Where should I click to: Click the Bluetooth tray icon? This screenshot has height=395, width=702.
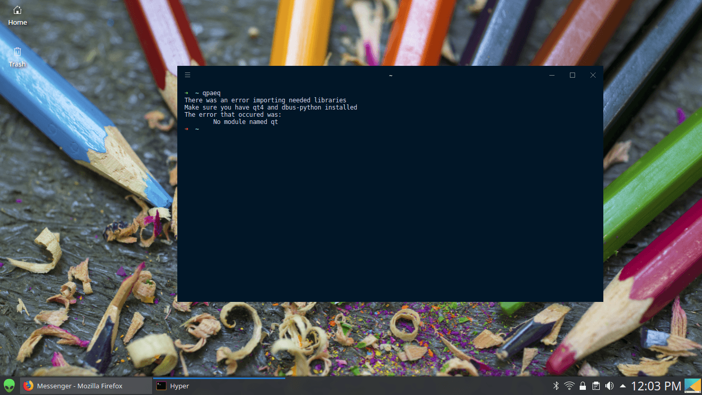click(x=556, y=386)
